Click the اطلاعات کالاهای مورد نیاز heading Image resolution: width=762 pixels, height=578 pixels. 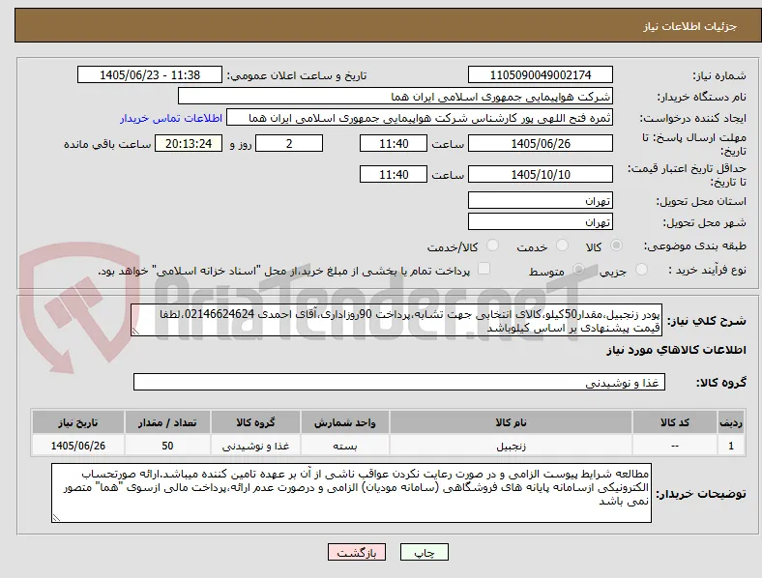[676, 350]
